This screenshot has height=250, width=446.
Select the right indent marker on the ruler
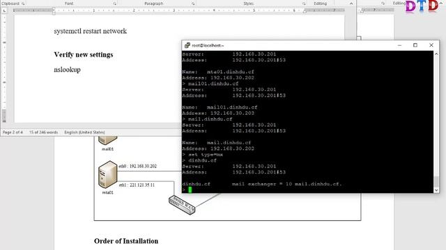click(x=305, y=12)
